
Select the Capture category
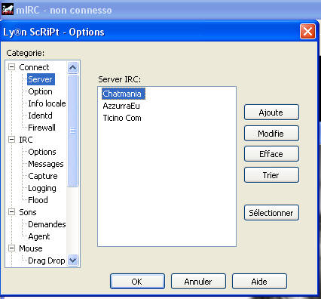coord(43,176)
